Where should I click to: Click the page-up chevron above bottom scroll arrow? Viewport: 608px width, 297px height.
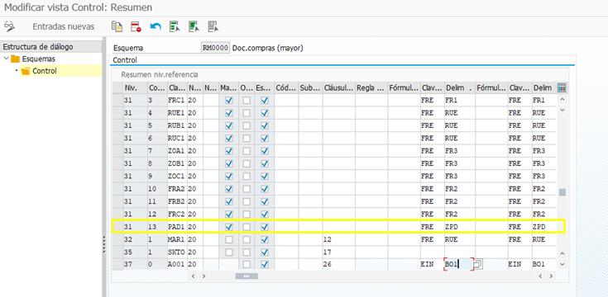(562, 253)
